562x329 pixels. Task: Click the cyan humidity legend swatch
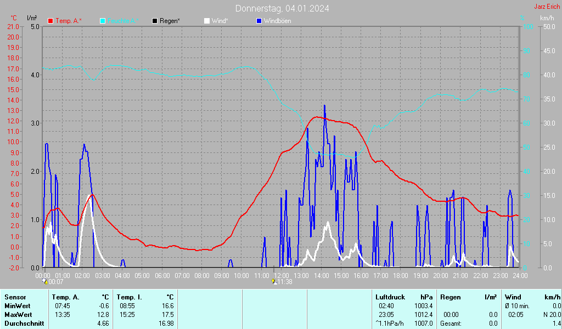(x=103, y=21)
